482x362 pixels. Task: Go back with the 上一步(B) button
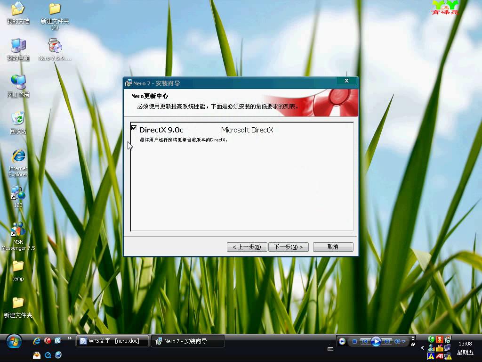click(x=247, y=247)
